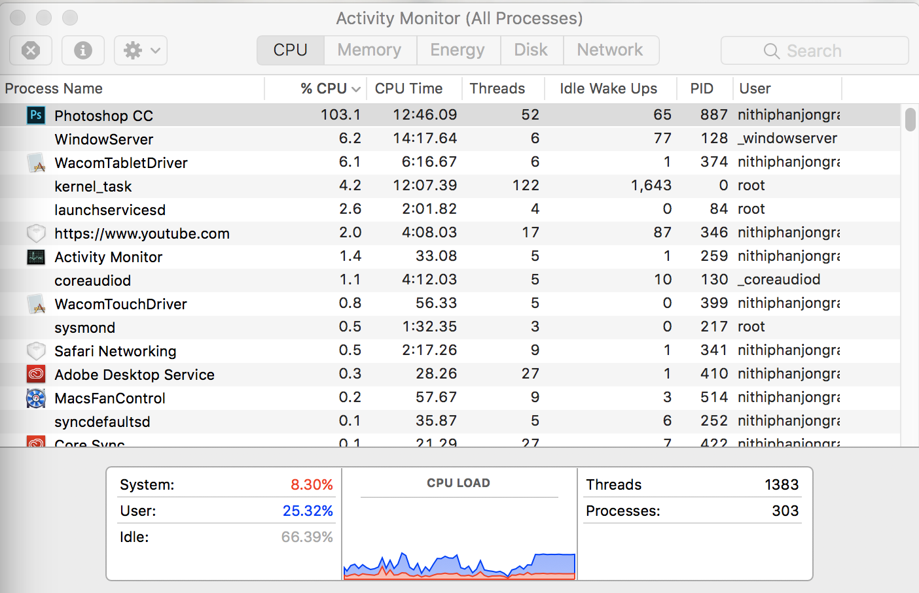The width and height of the screenshot is (919, 593).
Task: Click the 103.1 CPU value for Photoshop
Action: [x=340, y=114]
